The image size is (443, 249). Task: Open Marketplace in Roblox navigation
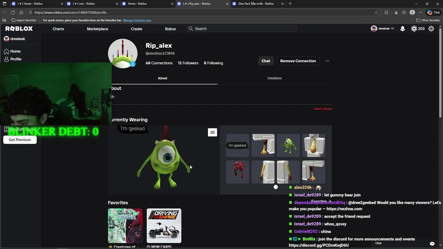(97, 29)
